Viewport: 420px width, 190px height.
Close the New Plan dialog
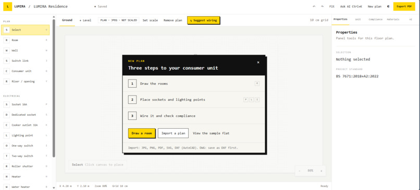(x=258, y=62)
